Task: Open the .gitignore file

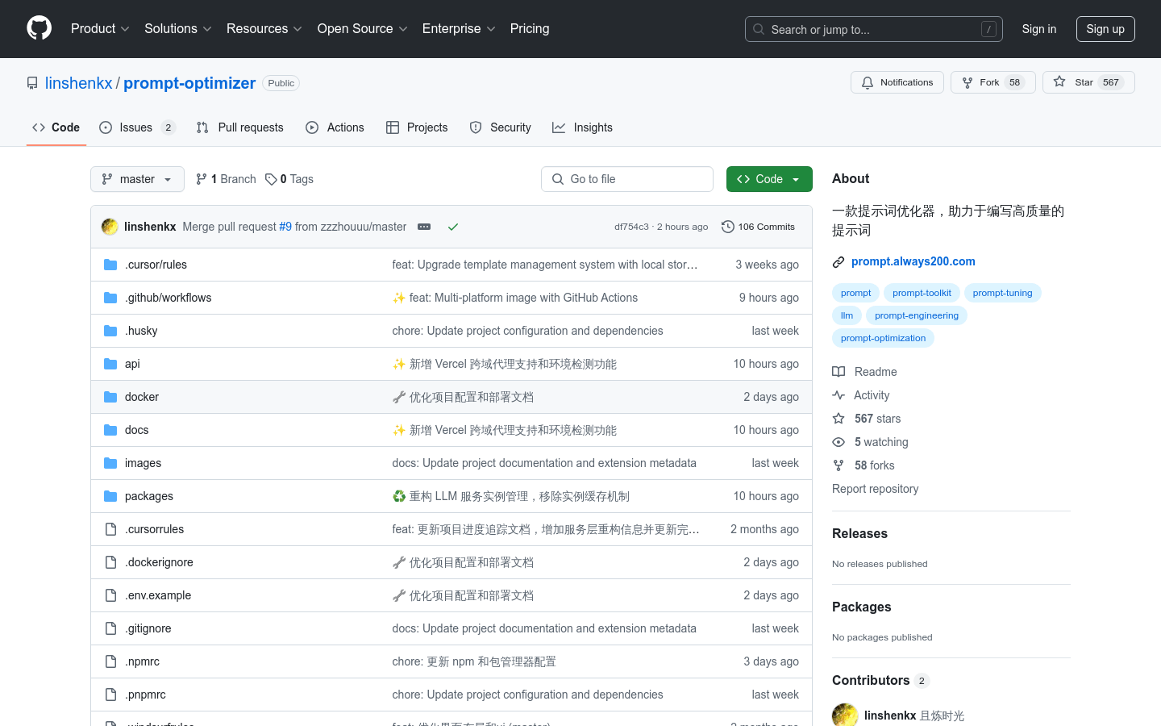Action: pos(148,628)
